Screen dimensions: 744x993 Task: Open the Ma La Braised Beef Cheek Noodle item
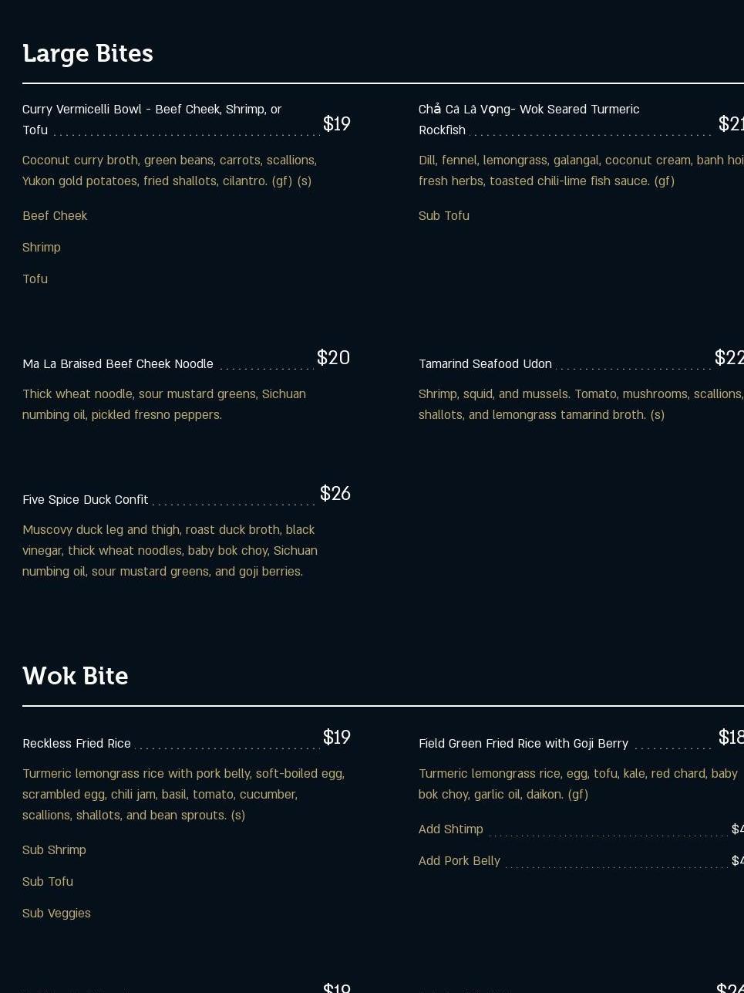pyautogui.click(x=118, y=364)
